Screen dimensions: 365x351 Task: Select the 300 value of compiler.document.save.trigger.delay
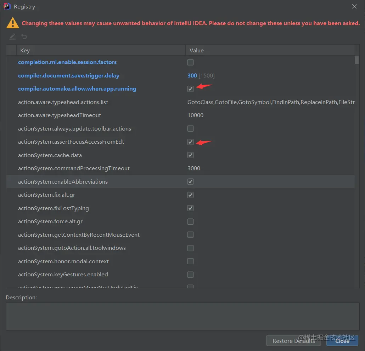pyautogui.click(x=192, y=76)
